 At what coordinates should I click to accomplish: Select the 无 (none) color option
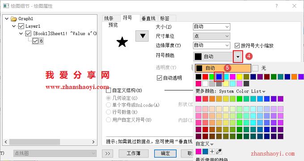tap(259, 68)
